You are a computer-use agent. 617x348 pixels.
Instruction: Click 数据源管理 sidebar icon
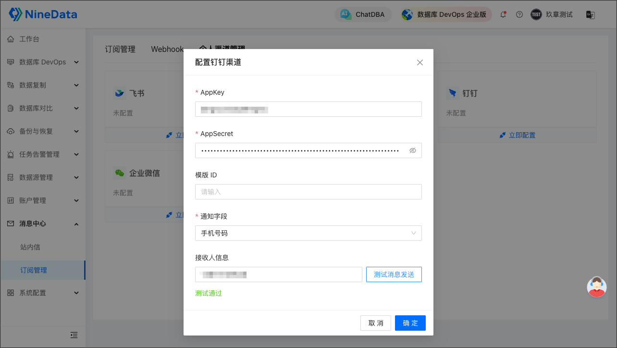click(11, 177)
